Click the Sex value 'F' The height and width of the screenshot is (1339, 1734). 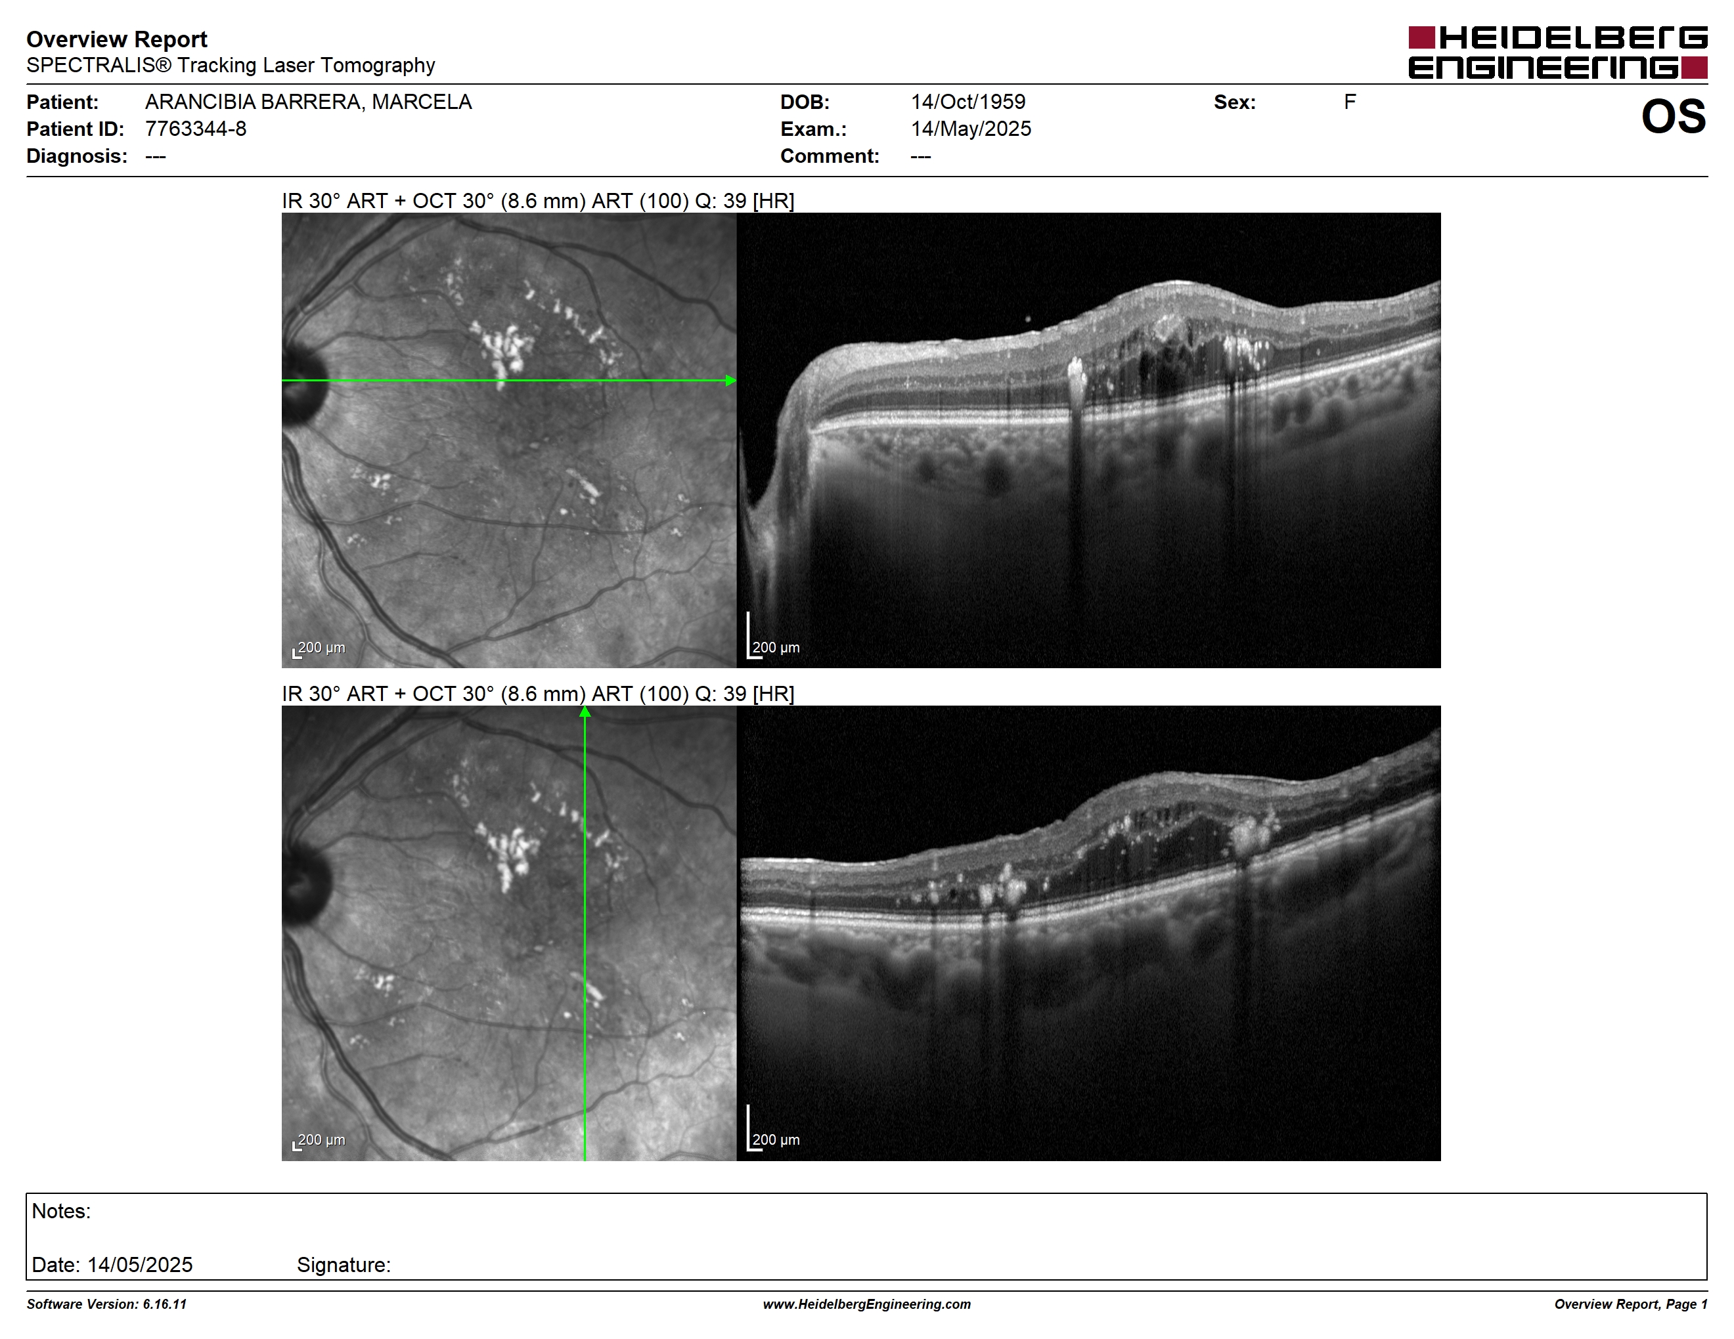click(1350, 102)
